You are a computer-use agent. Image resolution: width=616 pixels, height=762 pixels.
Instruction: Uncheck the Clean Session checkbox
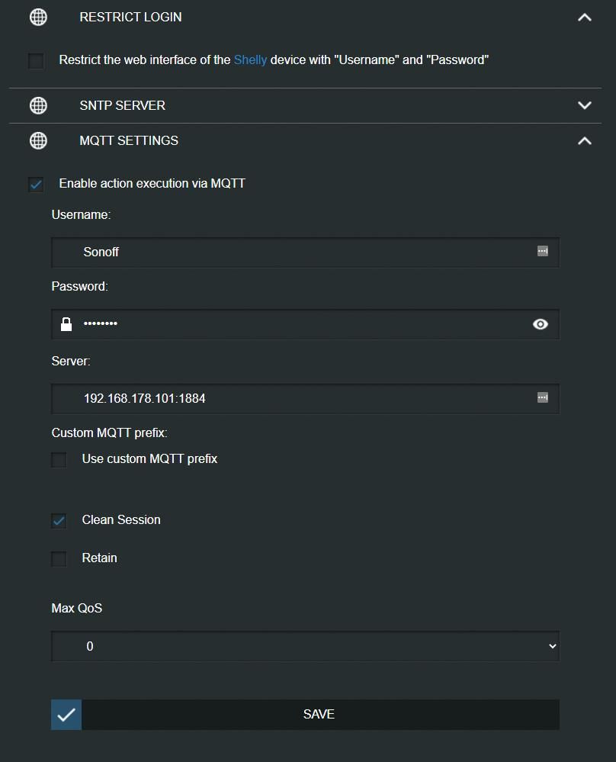tap(59, 521)
